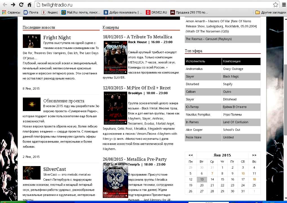The height and width of the screenshot is (203, 287).
Task: Open the Fright Night news article
Action: (x=57, y=37)
